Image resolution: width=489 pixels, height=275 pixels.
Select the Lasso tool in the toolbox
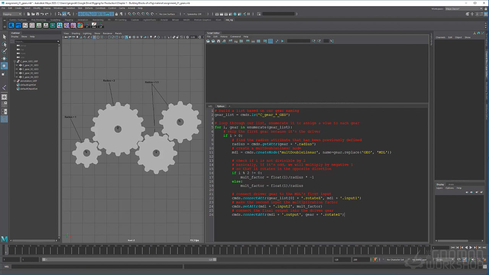5,44
